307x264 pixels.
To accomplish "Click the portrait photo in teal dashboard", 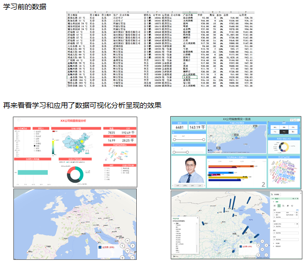I will click(191, 170).
